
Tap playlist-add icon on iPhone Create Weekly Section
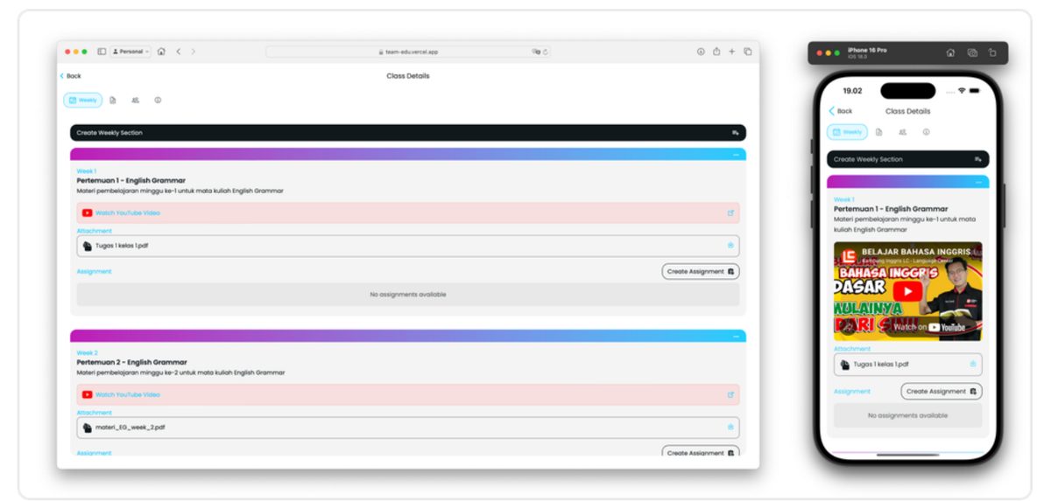(x=977, y=159)
